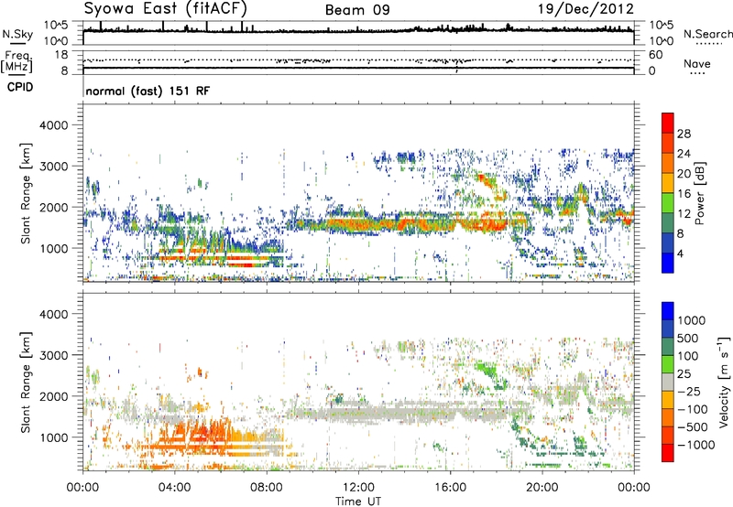The image size is (733, 507).
Task: Click 'Slant Range [km]' label of the velocity panel
Action: (26, 383)
